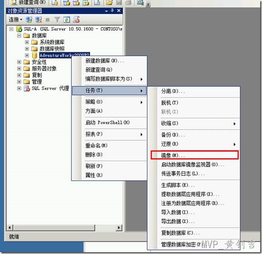Click the 管理 folder icon

pos(27,82)
